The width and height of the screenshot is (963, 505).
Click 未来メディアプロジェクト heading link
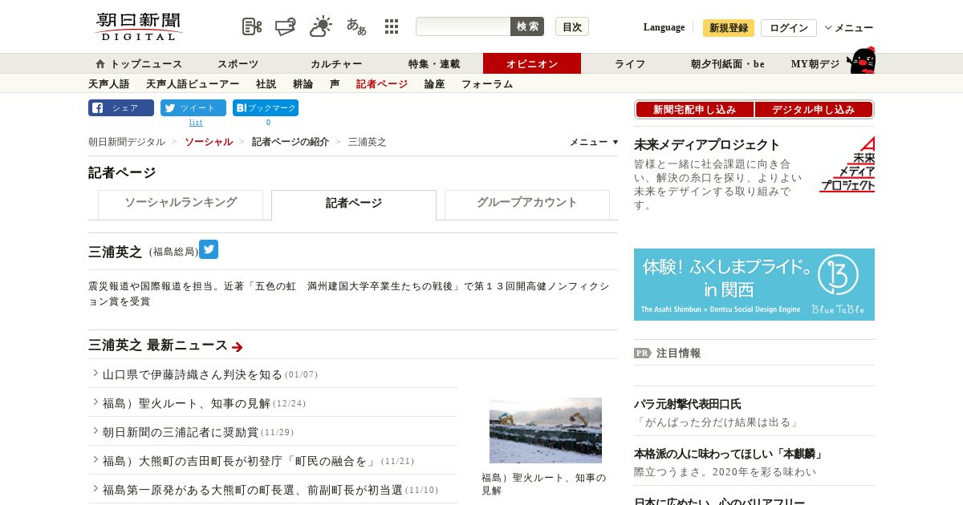(x=707, y=145)
